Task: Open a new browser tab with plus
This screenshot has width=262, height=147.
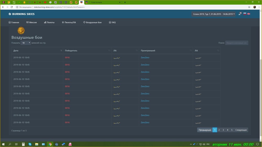Action: coord(125,2)
